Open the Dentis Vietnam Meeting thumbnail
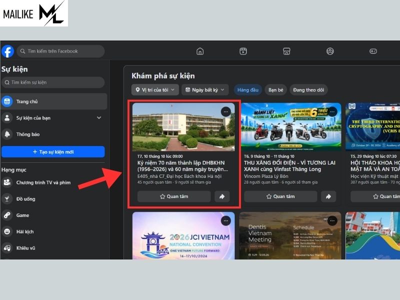This screenshot has width=400, height=300. tap(290, 235)
